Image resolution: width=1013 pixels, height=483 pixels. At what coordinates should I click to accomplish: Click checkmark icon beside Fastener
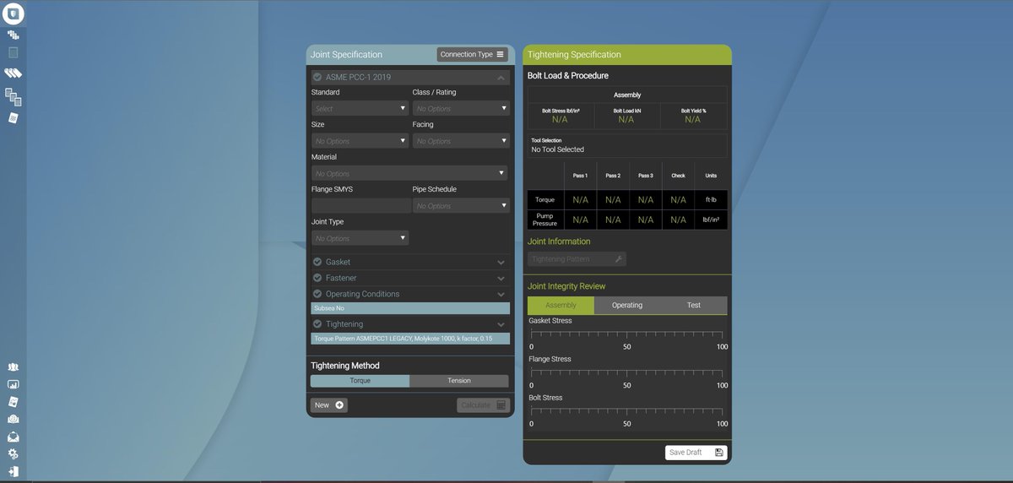317,278
